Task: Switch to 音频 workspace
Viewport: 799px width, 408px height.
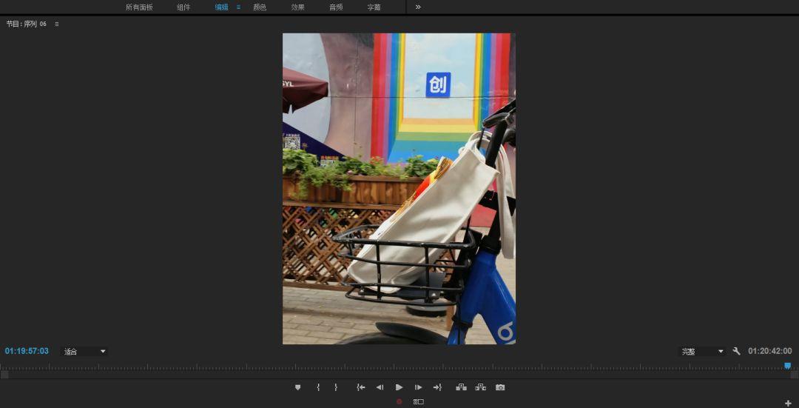Action: pos(336,7)
